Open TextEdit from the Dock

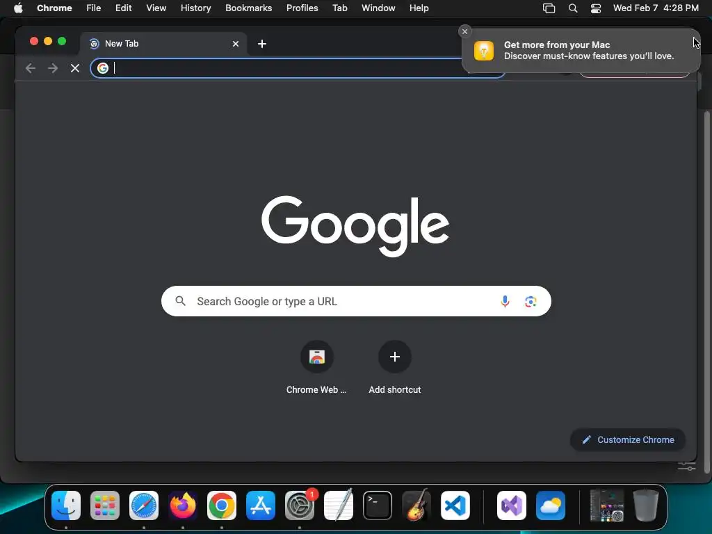coord(339,505)
